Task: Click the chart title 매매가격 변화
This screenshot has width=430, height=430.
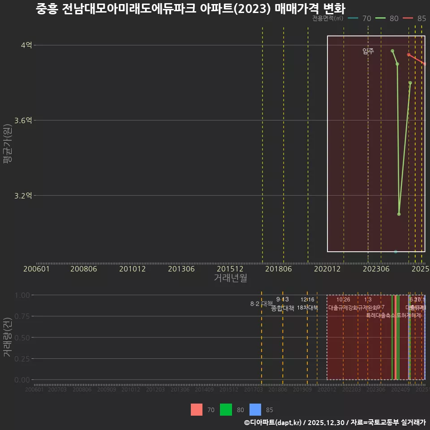Action: pos(310,9)
